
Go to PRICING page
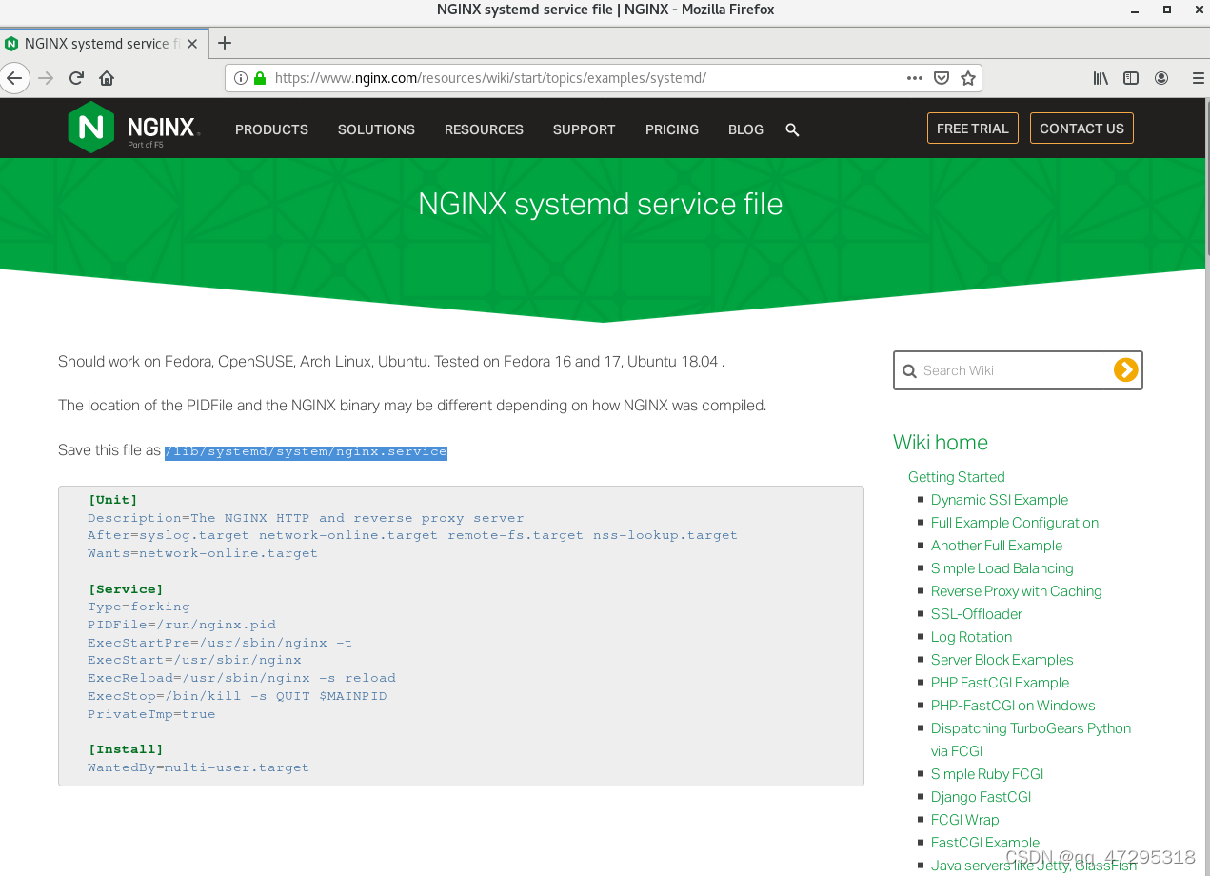point(672,129)
